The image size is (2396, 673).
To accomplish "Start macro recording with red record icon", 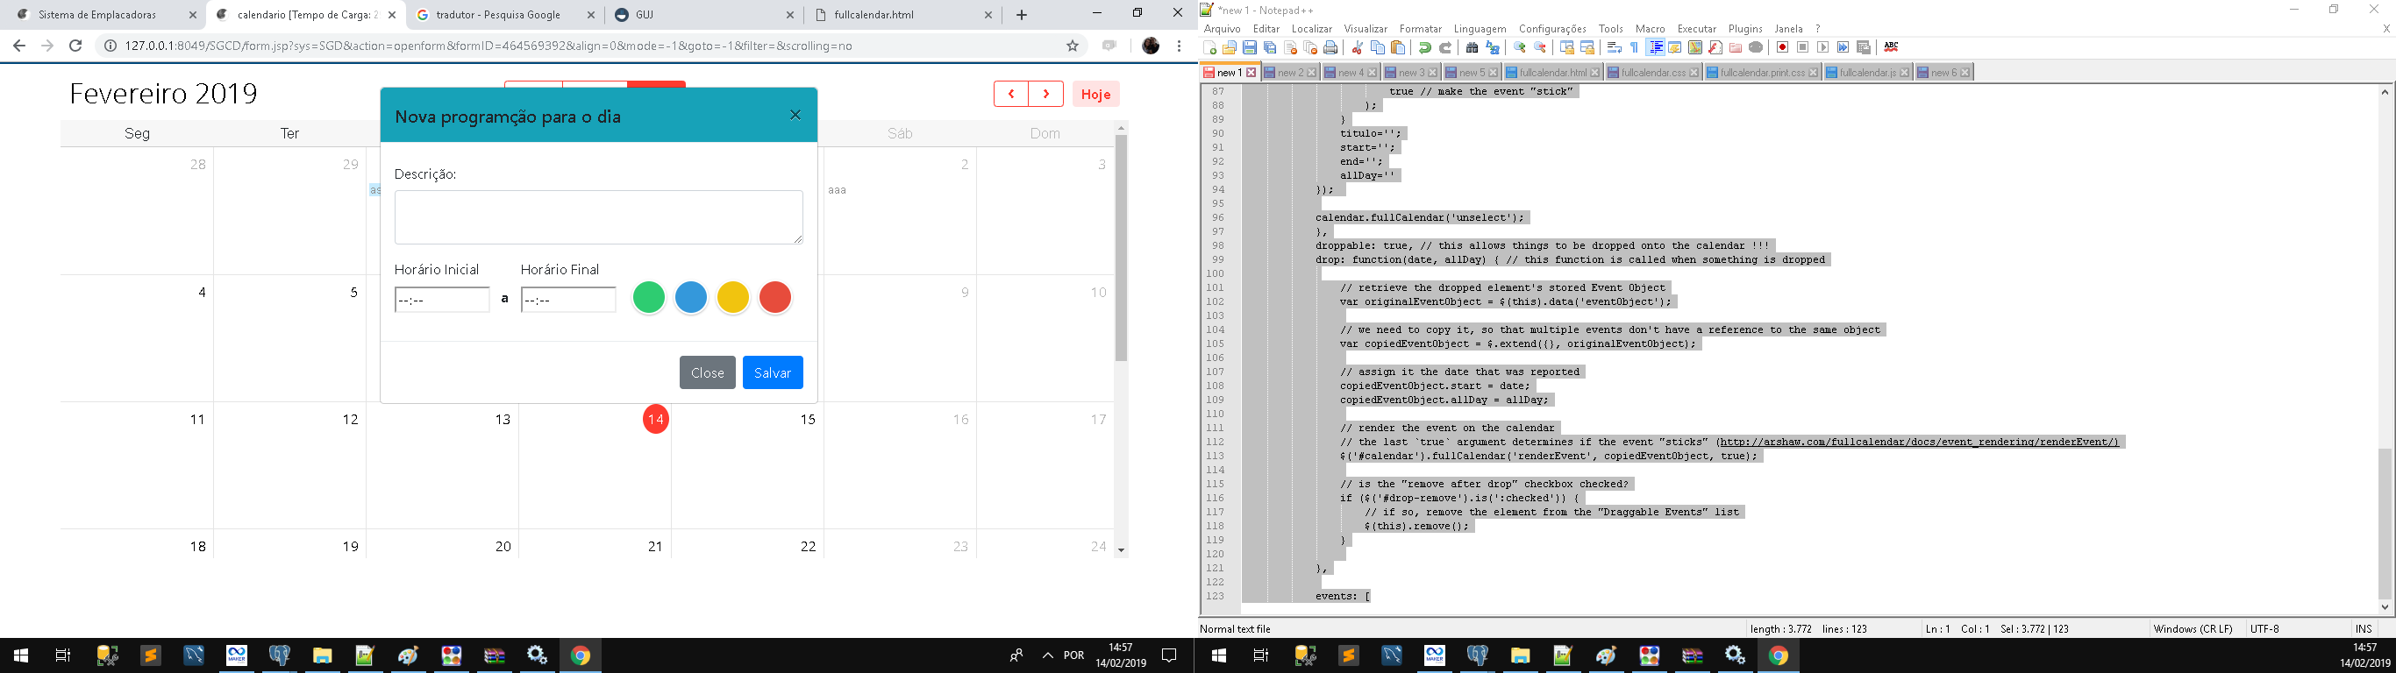I will pyautogui.click(x=1783, y=47).
